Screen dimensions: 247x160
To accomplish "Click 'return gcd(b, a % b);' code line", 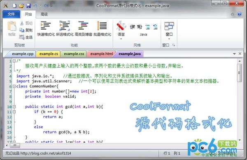I will pyautogui.click(x=66, y=132).
